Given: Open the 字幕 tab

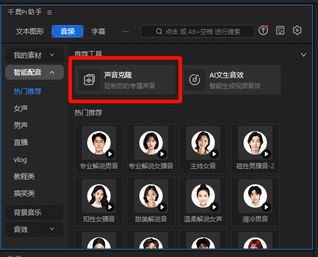Looking at the screenshot, I should [x=98, y=31].
